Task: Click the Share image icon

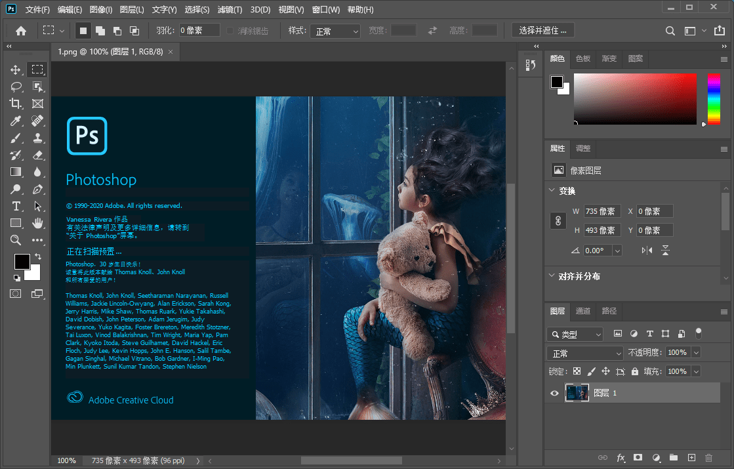Action: pos(720,30)
